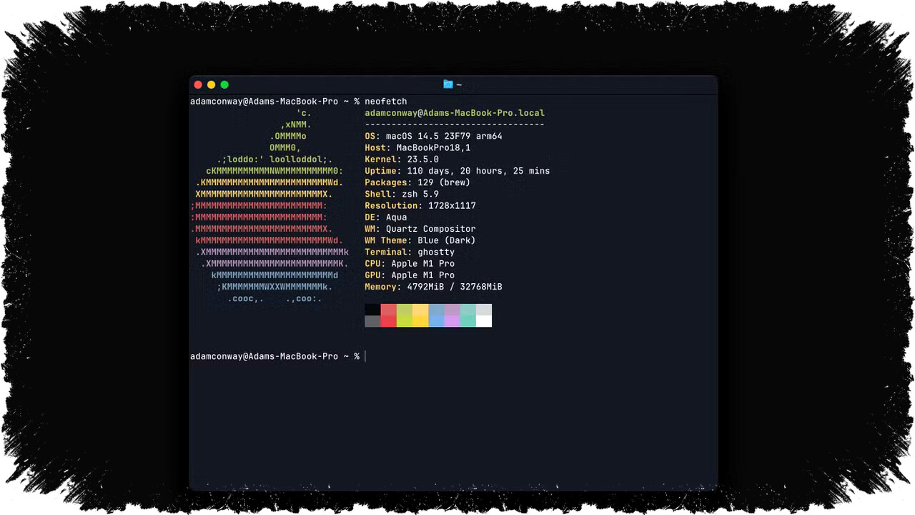The height and width of the screenshot is (515, 915).
Task: Click the red close traffic light button
Action: point(197,84)
